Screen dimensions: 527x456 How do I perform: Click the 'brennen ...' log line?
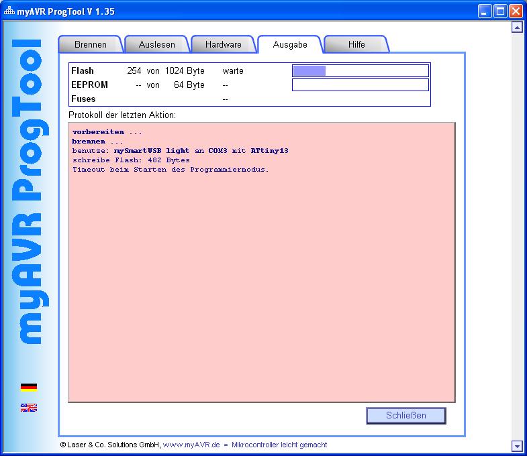97,141
